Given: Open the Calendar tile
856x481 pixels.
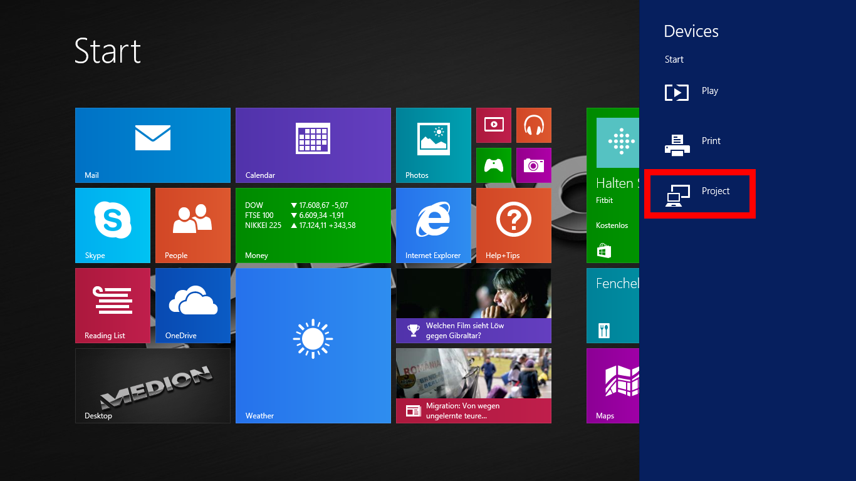Looking at the screenshot, I should coord(313,145).
